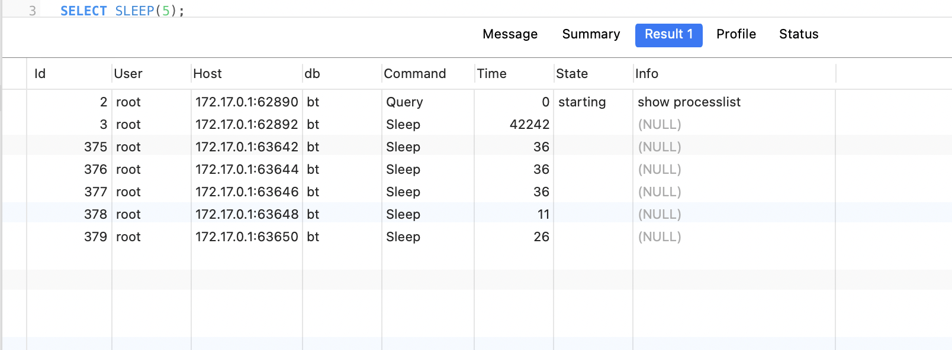Click the State column header

(x=593, y=74)
